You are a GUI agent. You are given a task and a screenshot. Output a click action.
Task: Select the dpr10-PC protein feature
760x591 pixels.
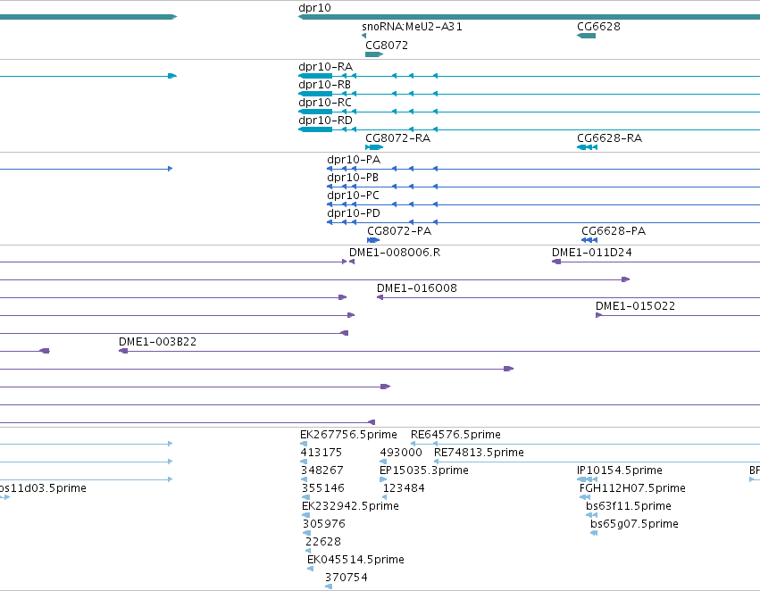354,196
